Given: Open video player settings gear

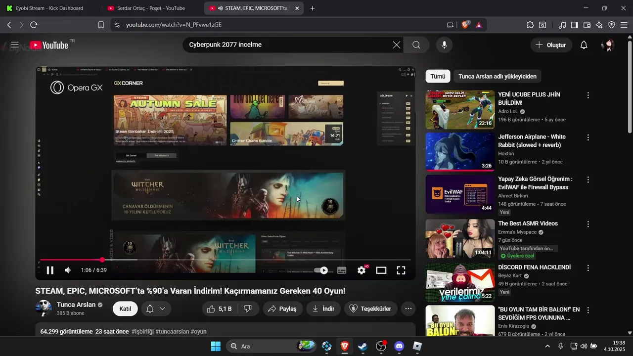Looking at the screenshot, I should pyautogui.click(x=362, y=270).
